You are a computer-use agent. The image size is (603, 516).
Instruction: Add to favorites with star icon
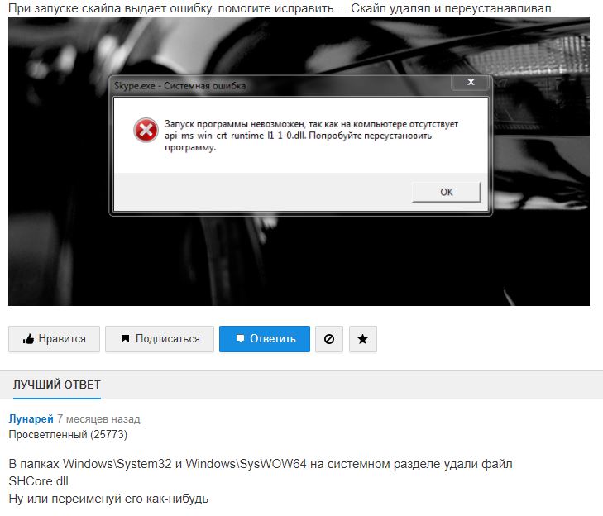362,339
